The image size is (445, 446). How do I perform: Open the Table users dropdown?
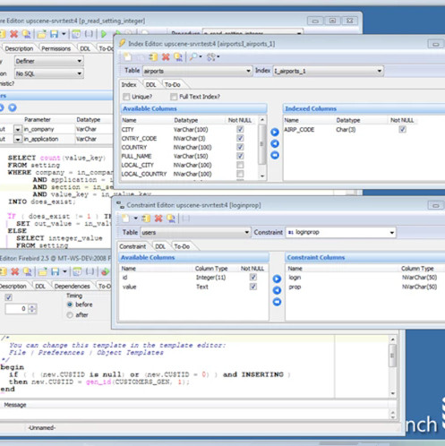point(247,232)
